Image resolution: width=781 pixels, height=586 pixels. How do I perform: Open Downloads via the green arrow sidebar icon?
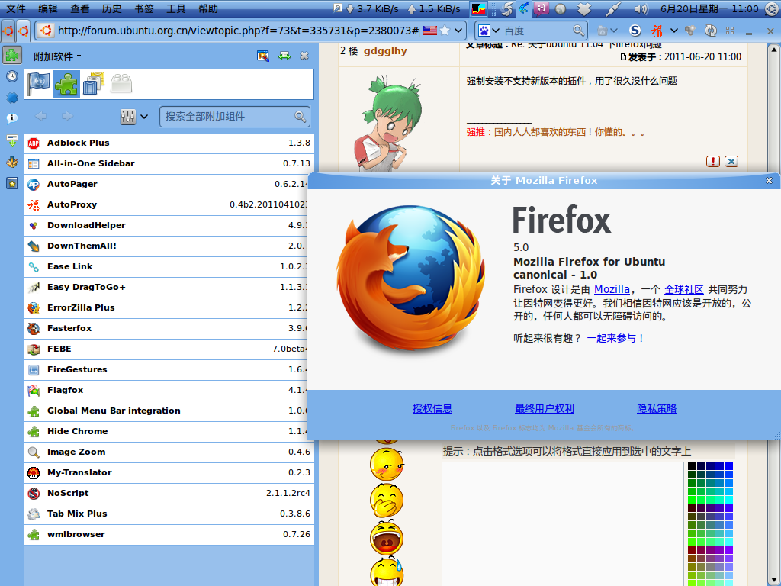12,140
